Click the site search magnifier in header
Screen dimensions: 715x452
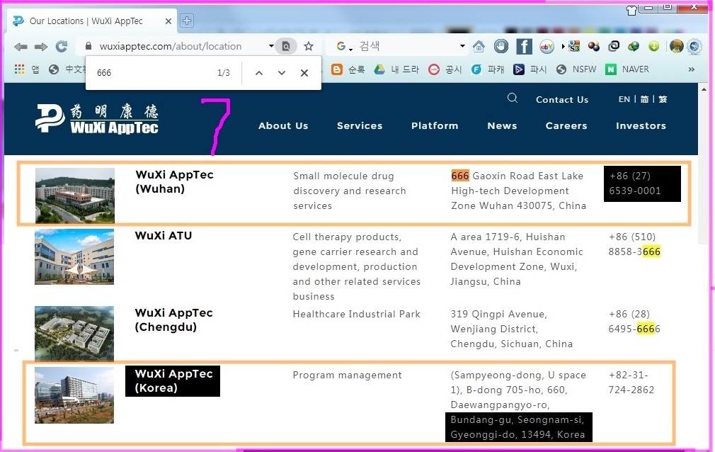point(513,98)
